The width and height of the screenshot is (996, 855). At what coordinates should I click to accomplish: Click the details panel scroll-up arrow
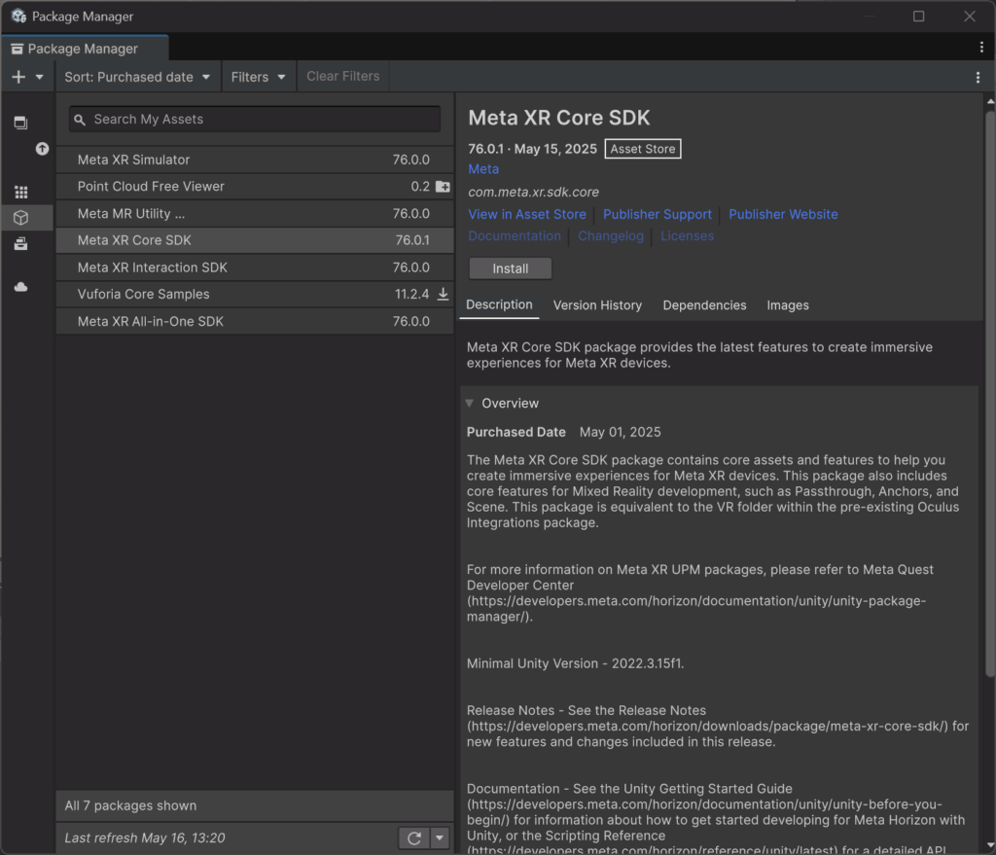click(x=990, y=101)
